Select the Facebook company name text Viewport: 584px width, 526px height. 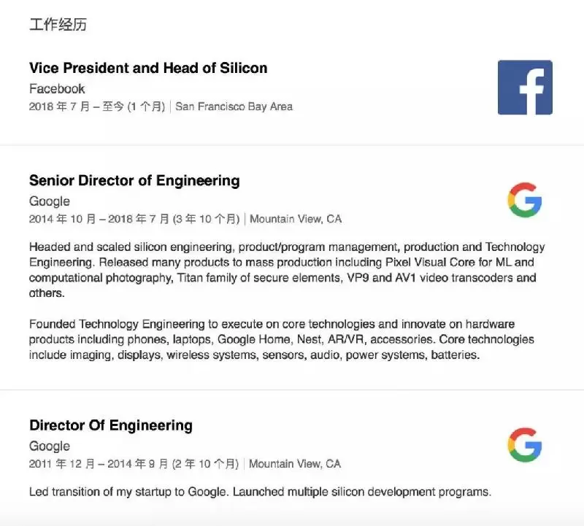(x=57, y=89)
